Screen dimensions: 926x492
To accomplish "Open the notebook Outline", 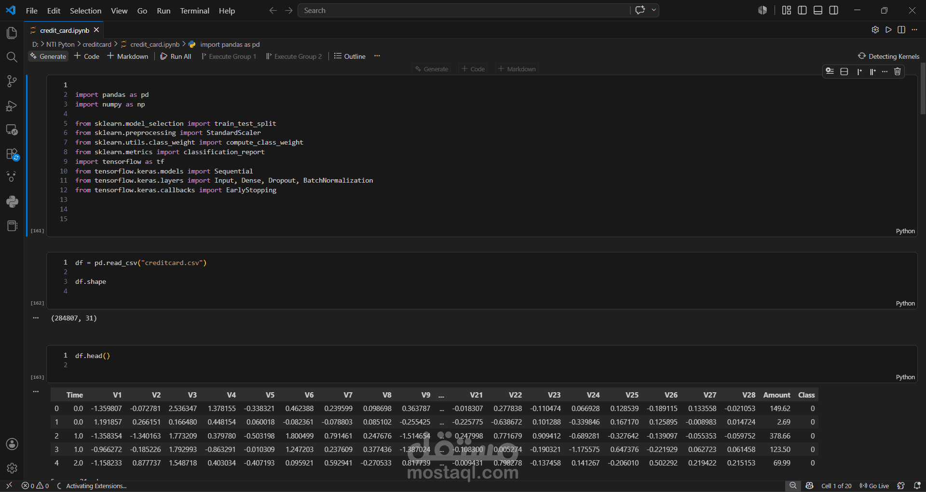I will [350, 56].
